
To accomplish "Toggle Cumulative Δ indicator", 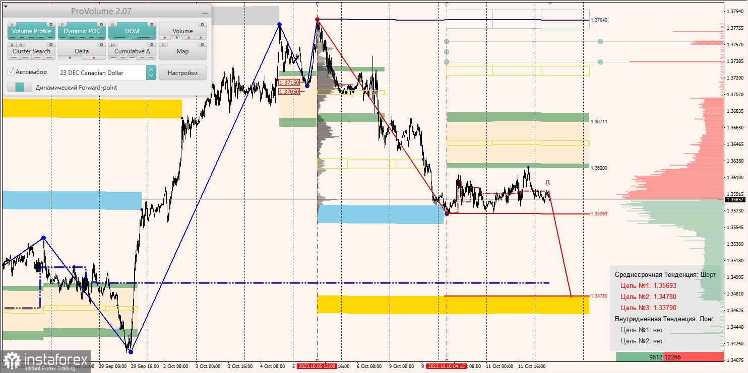I will click(x=132, y=51).
